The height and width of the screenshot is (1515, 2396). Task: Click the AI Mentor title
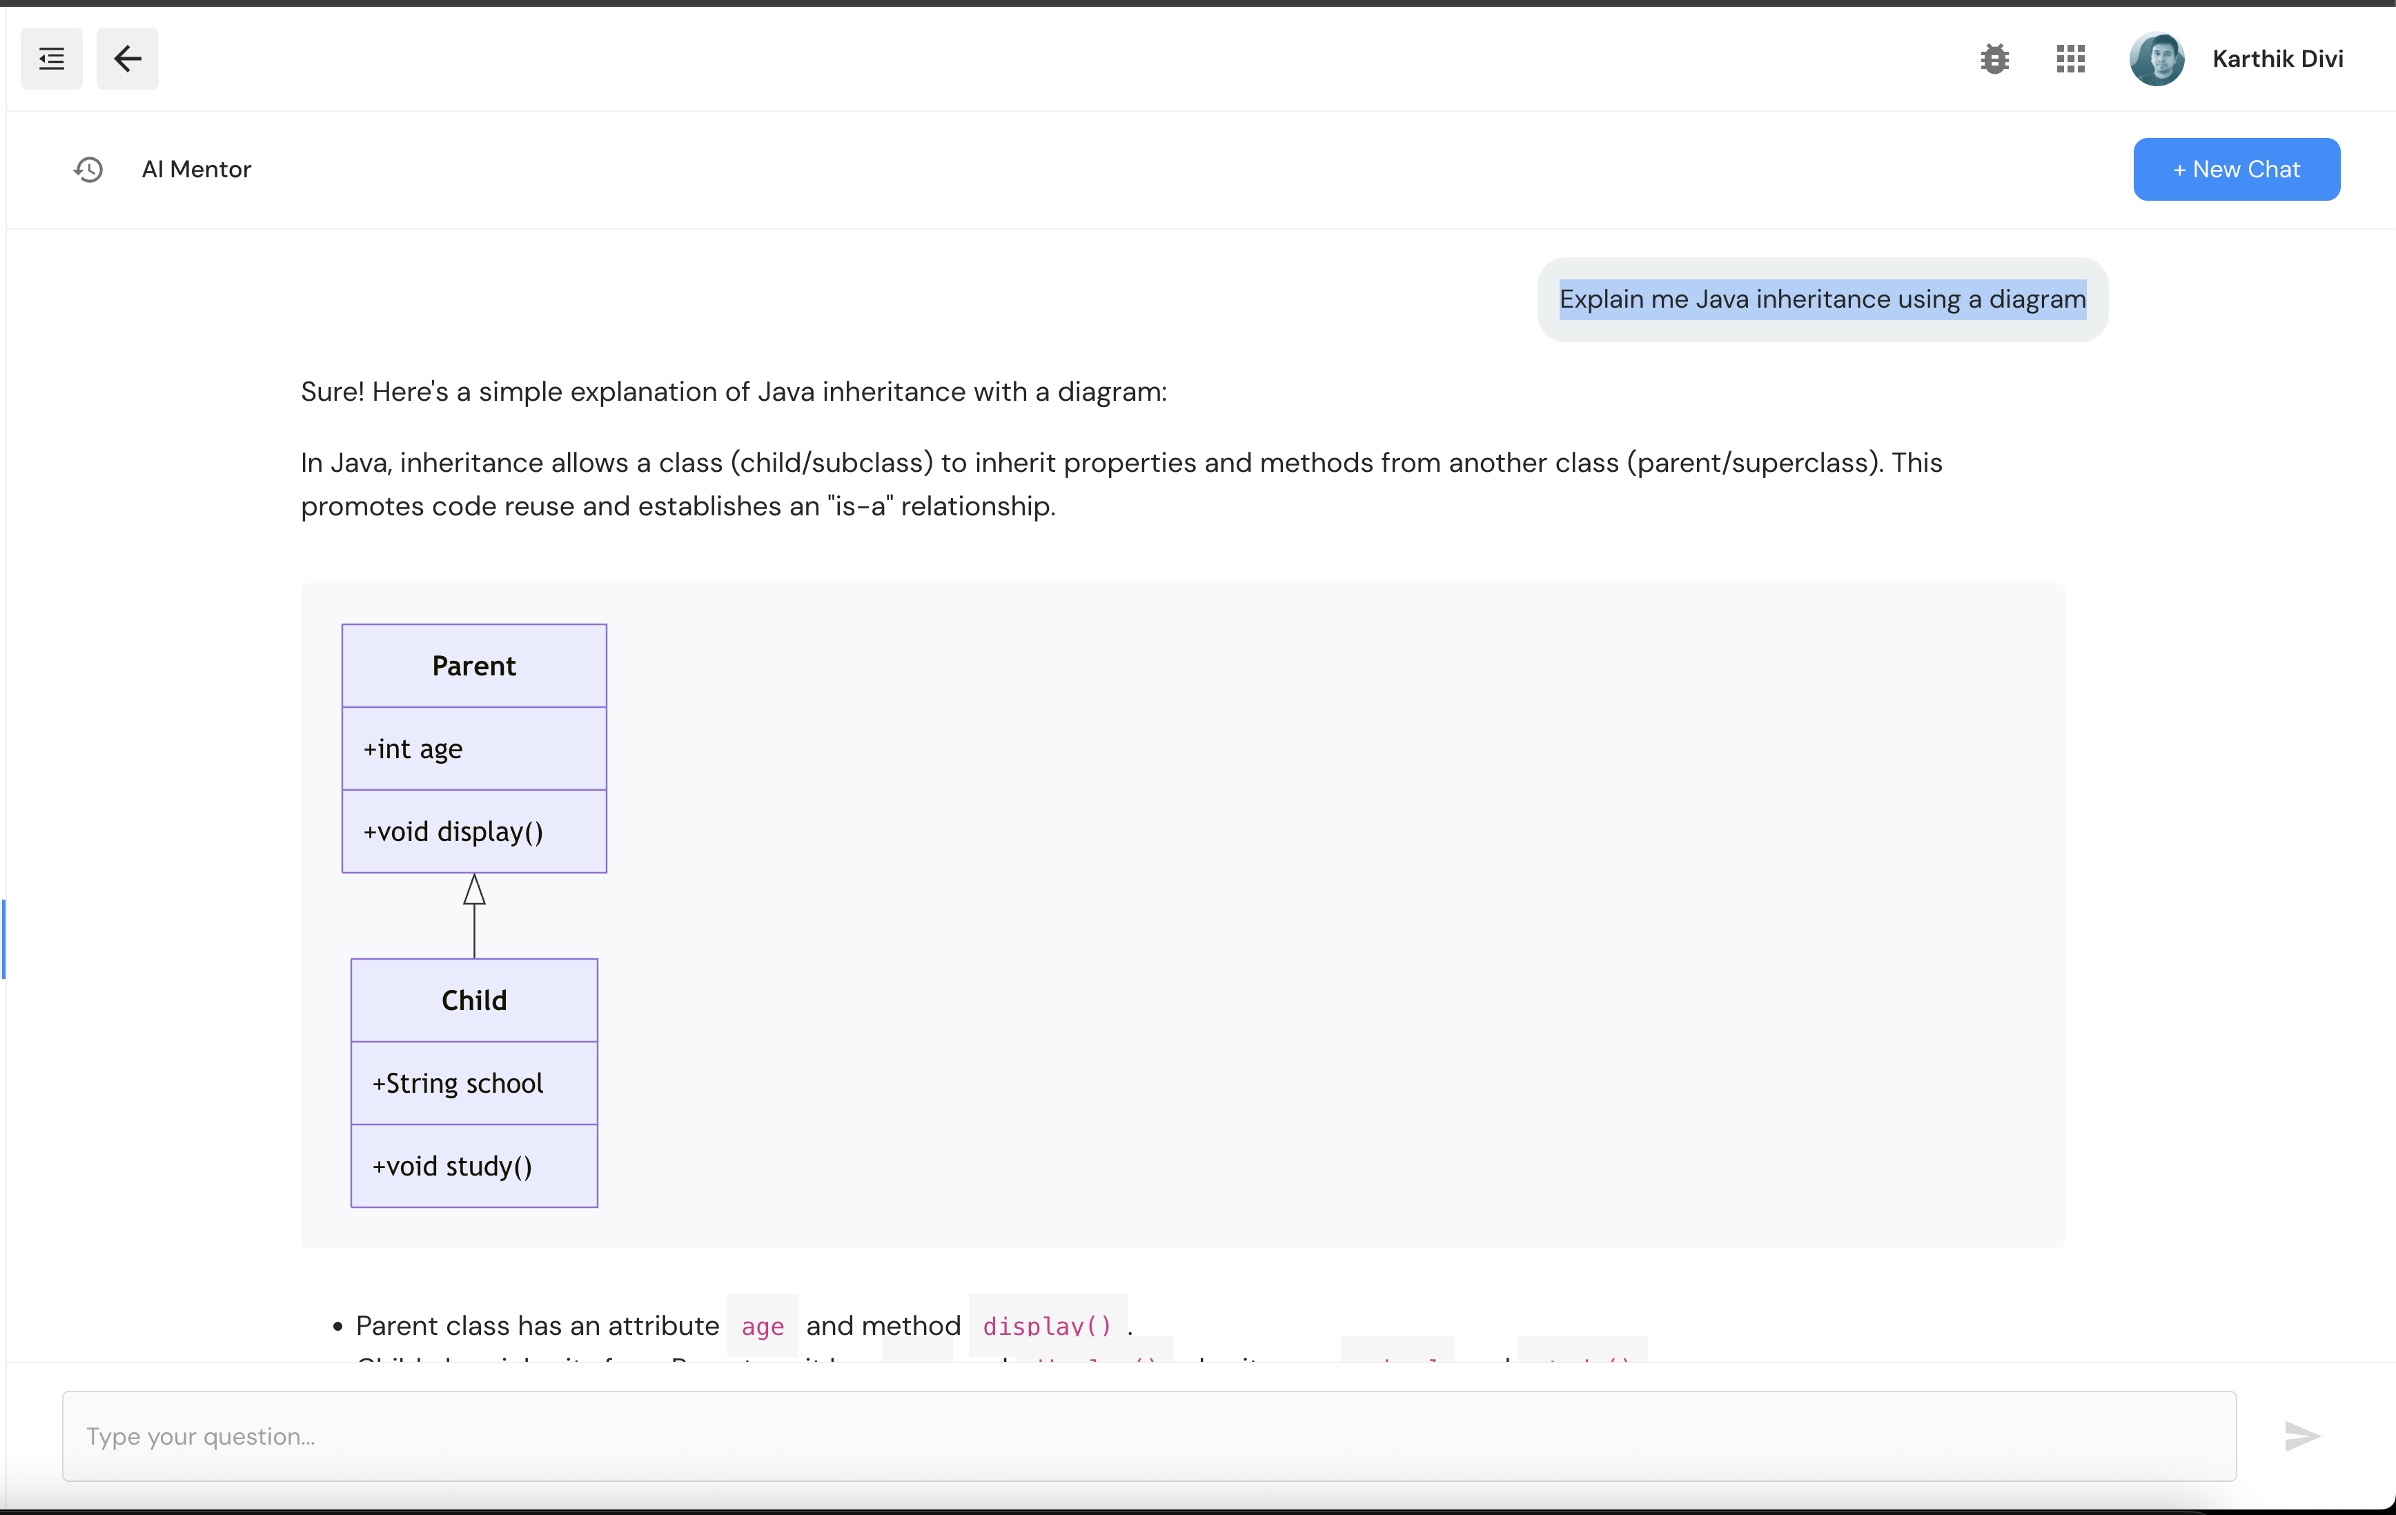tap(197, 169)
